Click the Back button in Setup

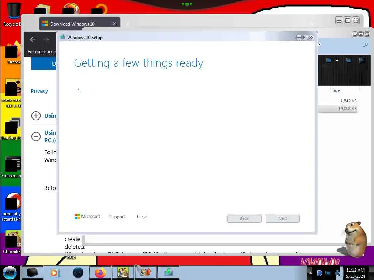[244, 218]
